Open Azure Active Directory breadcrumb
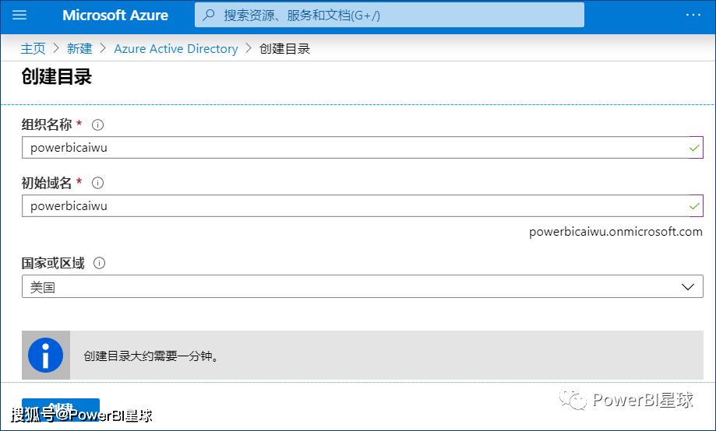The image size is (716, 431). click(x=176, y=48)
